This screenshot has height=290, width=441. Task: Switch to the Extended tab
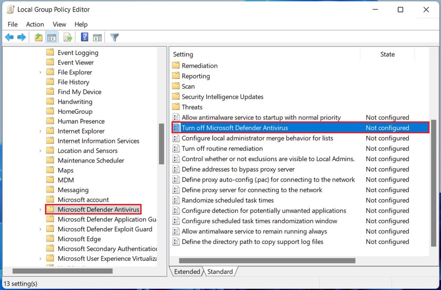[x=187, y=271]
